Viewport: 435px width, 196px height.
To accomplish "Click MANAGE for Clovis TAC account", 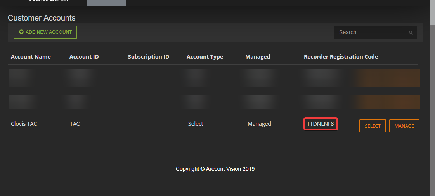I will click(404, 126).
